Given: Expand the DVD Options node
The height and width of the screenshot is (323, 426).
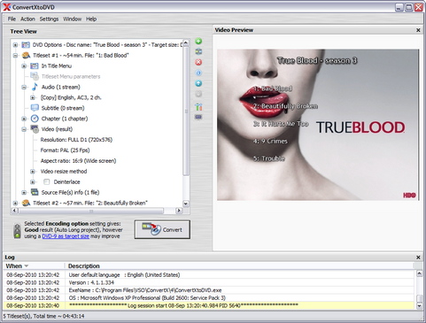Looking at the screenshot, I should [15, 45].
